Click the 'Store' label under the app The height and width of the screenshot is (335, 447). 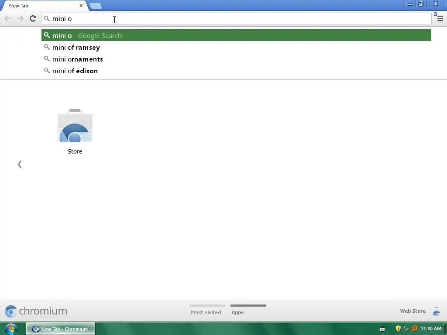pos(75,151)
